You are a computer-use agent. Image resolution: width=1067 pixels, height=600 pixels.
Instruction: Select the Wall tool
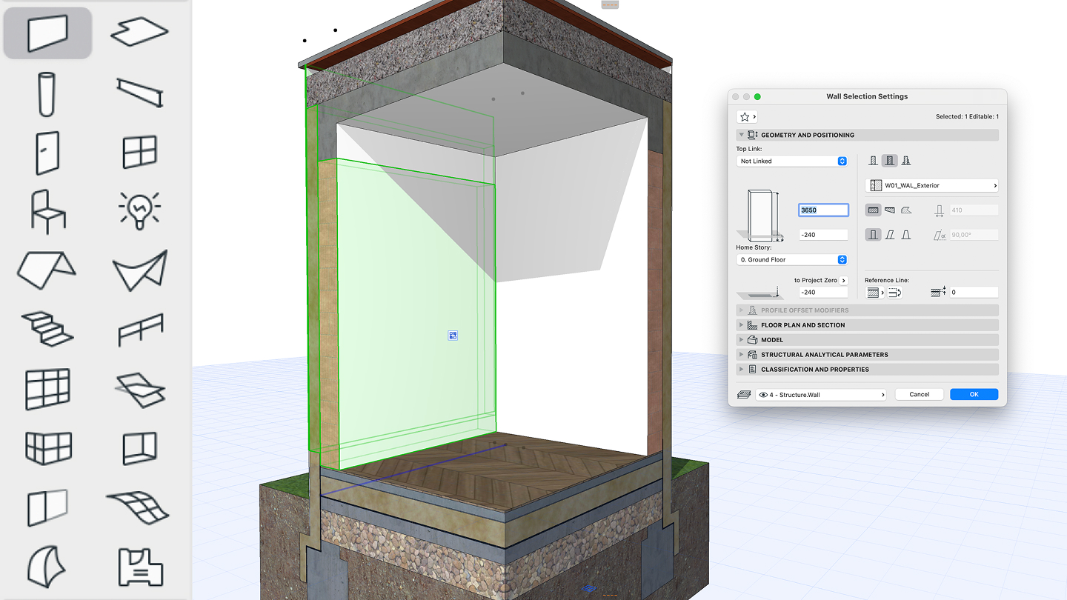47,32
